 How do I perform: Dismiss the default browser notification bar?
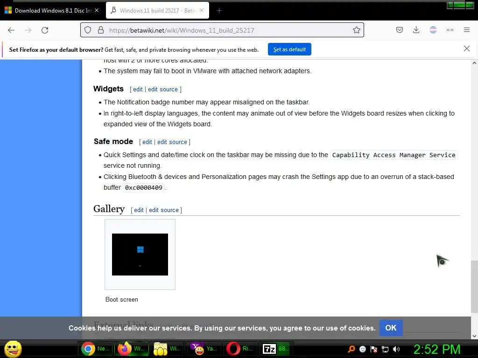(466, 48)
